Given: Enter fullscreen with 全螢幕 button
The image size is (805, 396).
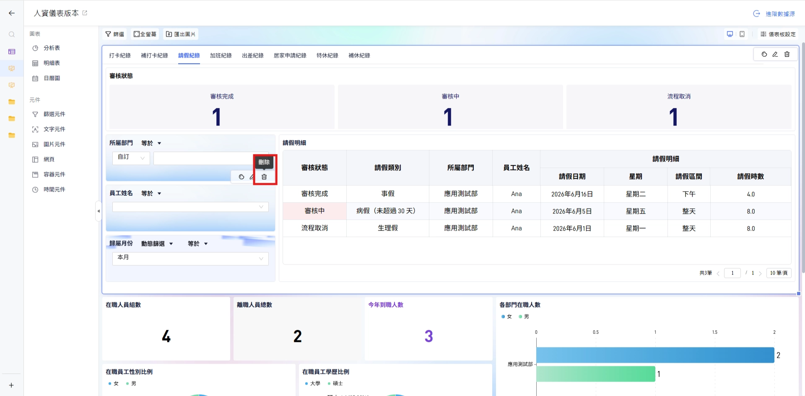Looking at the screenshot, I should click(145, 34).
